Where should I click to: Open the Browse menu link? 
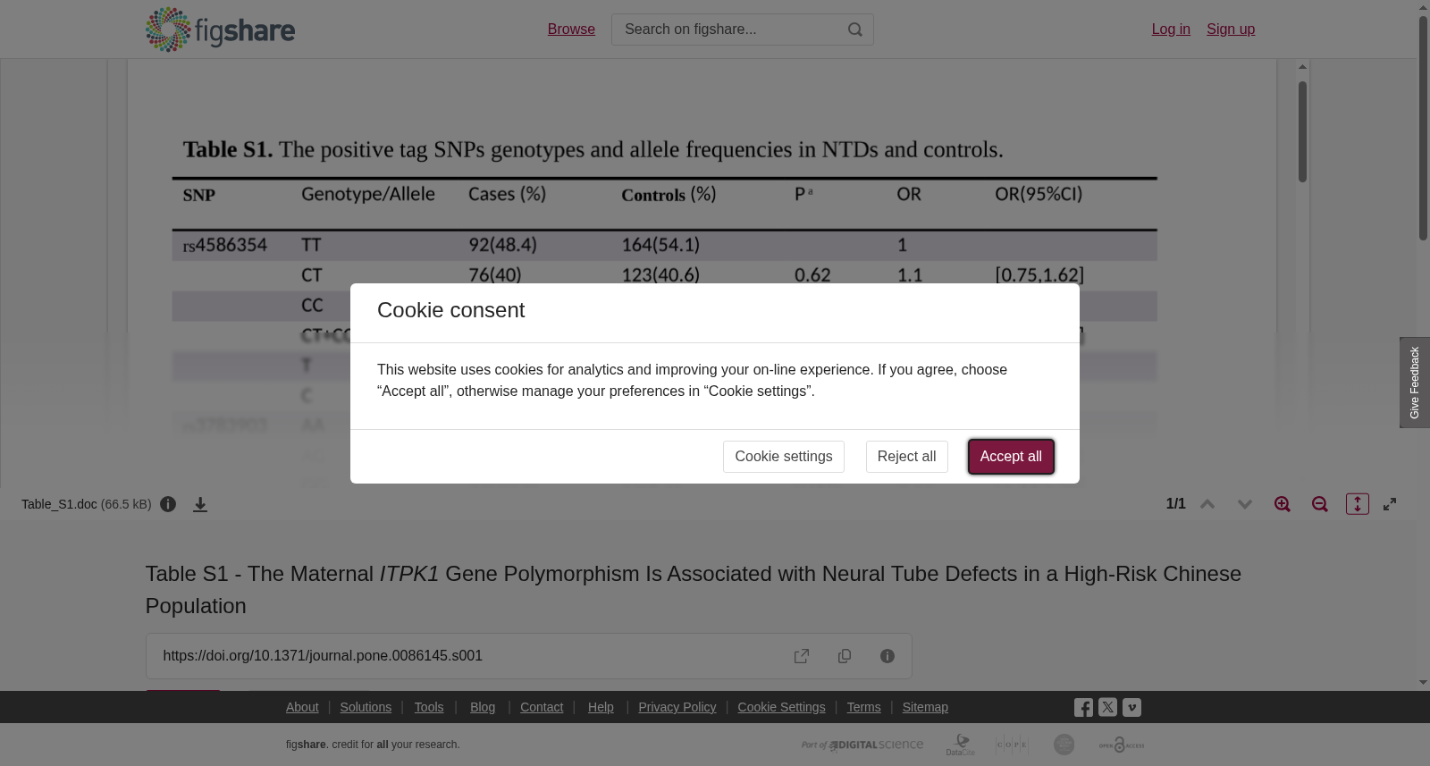(571, 29)
